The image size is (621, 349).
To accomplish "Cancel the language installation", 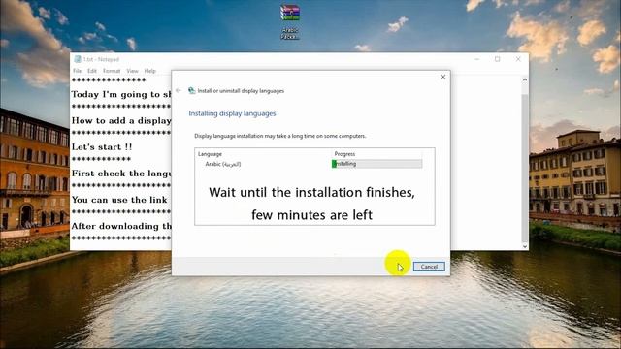I will point(429,267).
